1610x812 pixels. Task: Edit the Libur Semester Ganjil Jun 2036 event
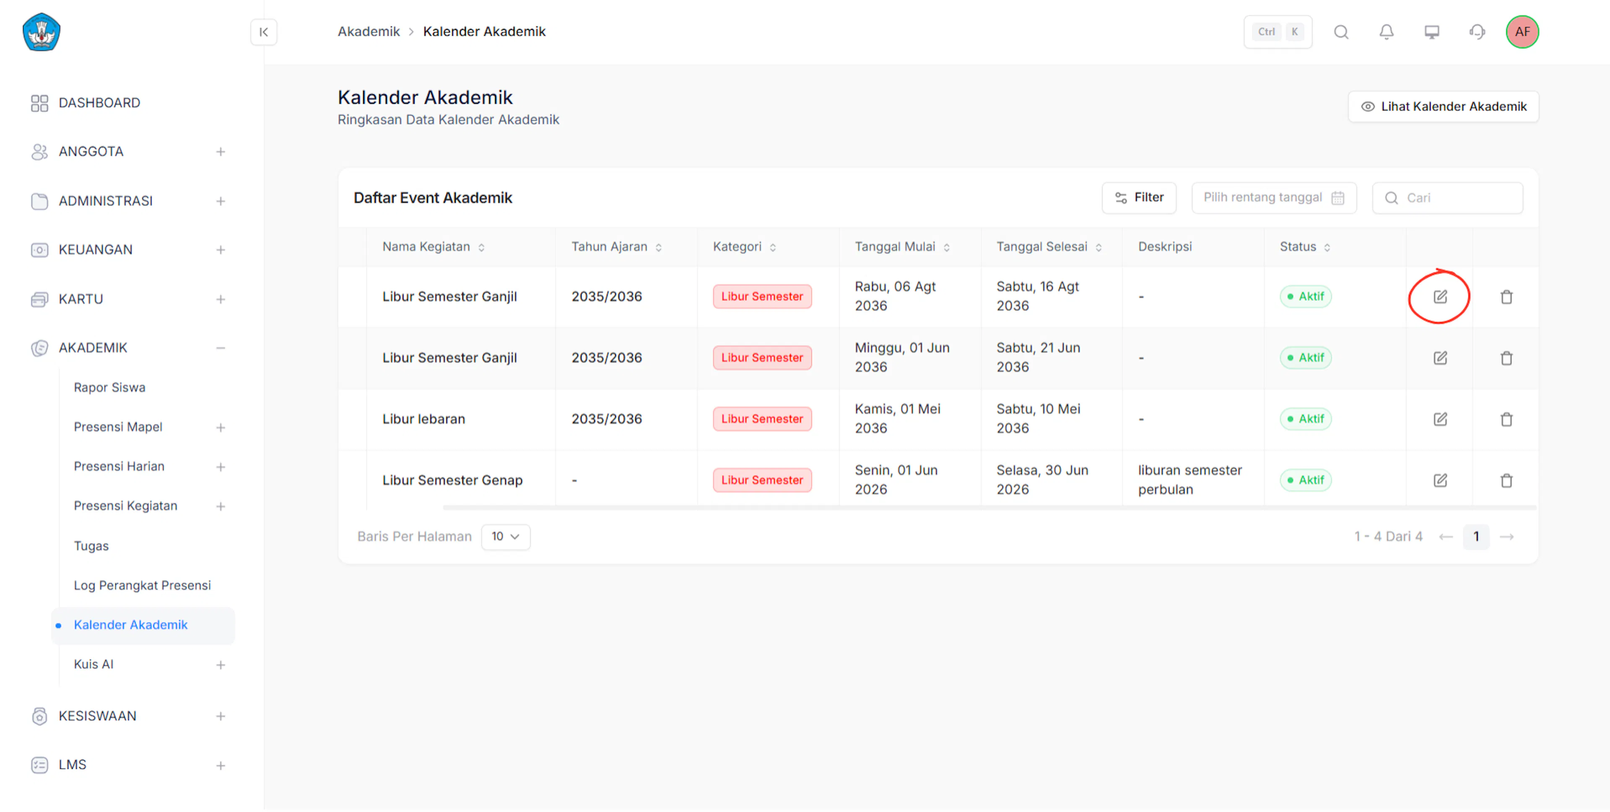click(x=1440, y=358)
